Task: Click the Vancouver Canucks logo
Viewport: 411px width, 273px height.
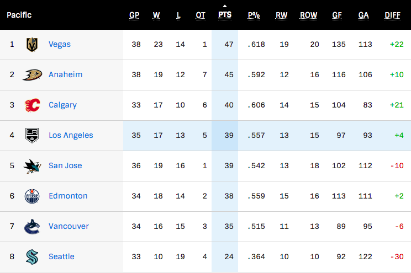Action: (32, 227)
